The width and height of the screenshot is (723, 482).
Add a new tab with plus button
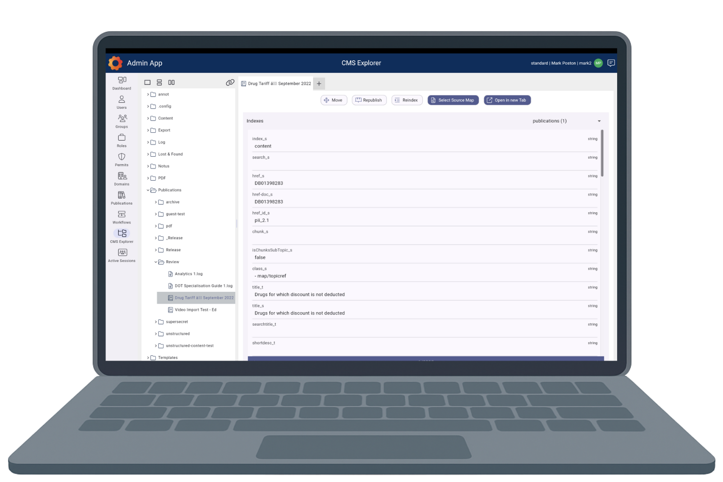pos(319,83)
